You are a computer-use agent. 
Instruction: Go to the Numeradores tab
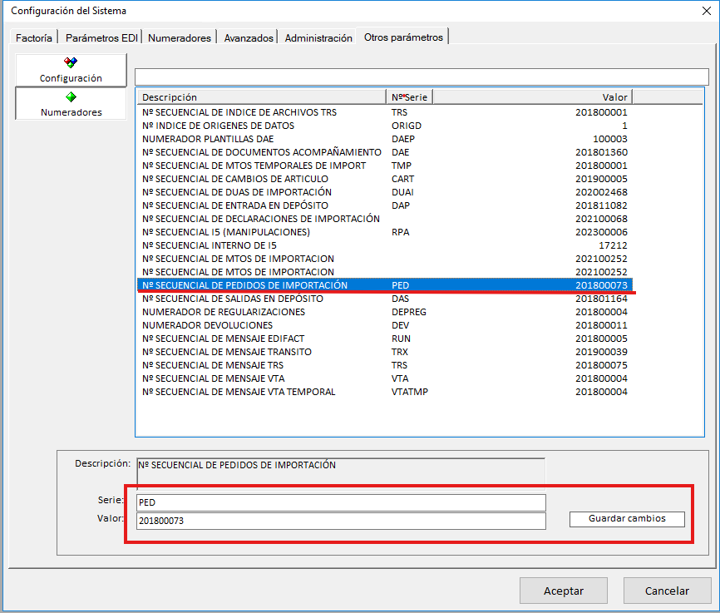click(x=180, y=37)
